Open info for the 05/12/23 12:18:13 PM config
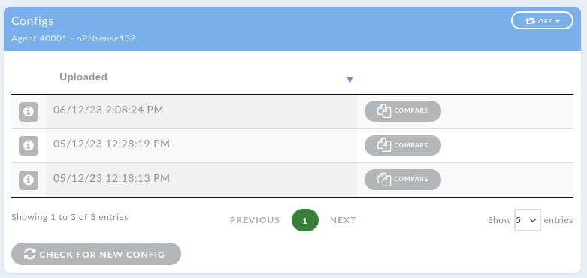Viewport: 587px width, 278px height. point(29,180)
